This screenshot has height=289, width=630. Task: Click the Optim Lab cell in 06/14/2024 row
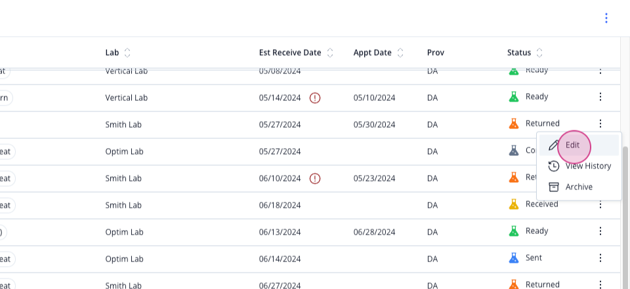[x=124, y=259]
